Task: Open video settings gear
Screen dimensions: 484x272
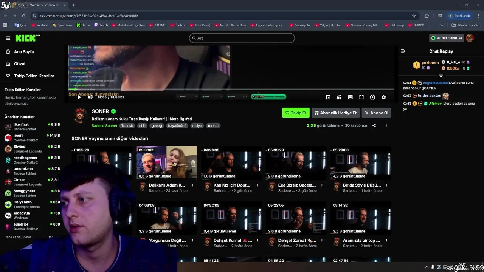Action: click(383, 97)
